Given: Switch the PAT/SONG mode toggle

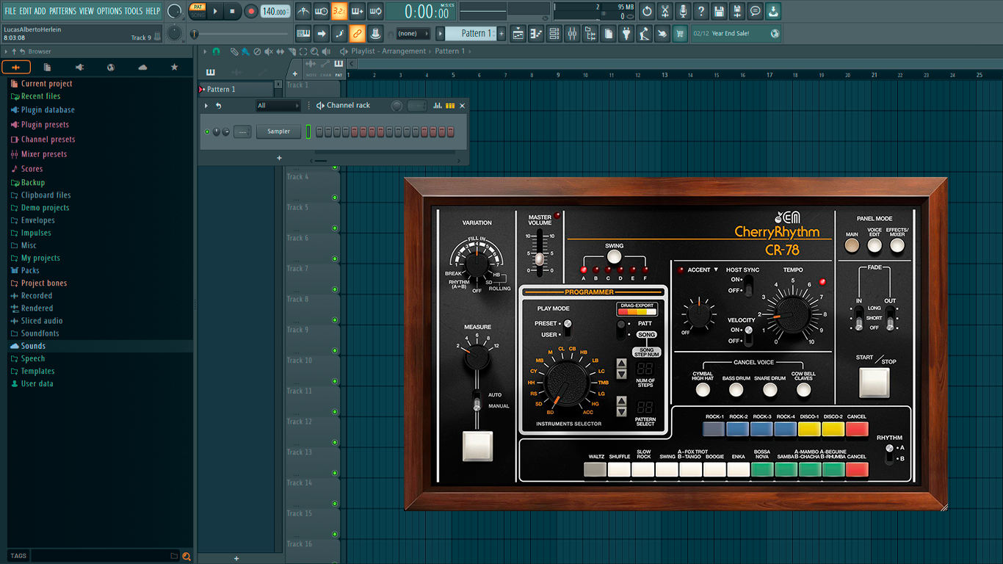Looking at the screenshot, I should pyautogui.click(x=198, y=11).
